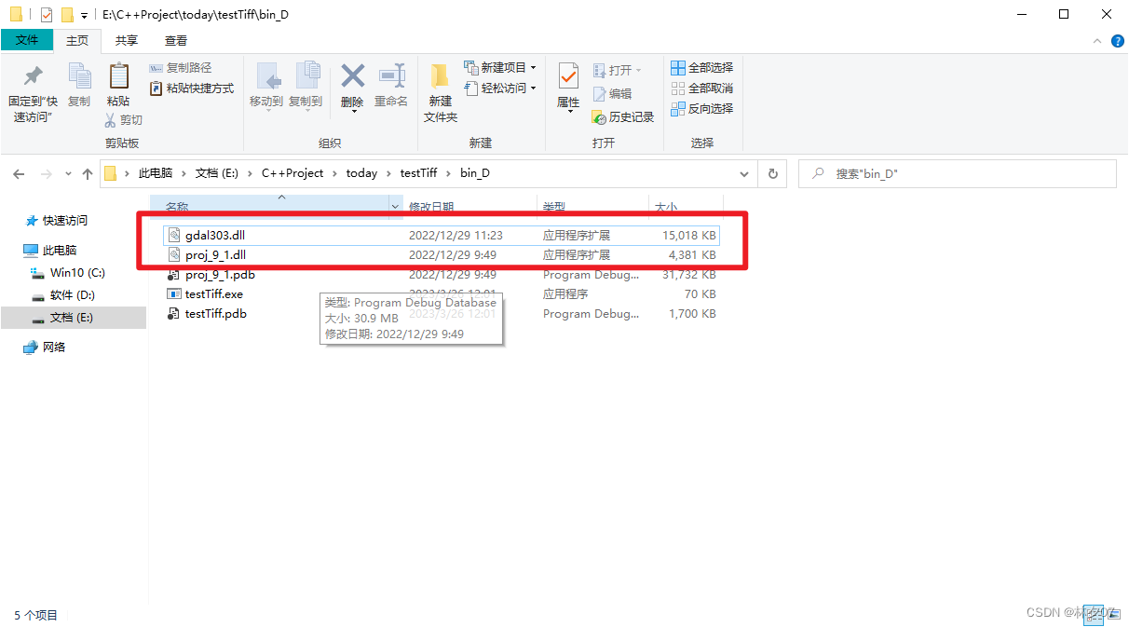Go back with the Back arrow

click(19, 174)
